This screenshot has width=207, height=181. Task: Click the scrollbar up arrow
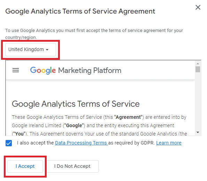click(x=198, y=64)
